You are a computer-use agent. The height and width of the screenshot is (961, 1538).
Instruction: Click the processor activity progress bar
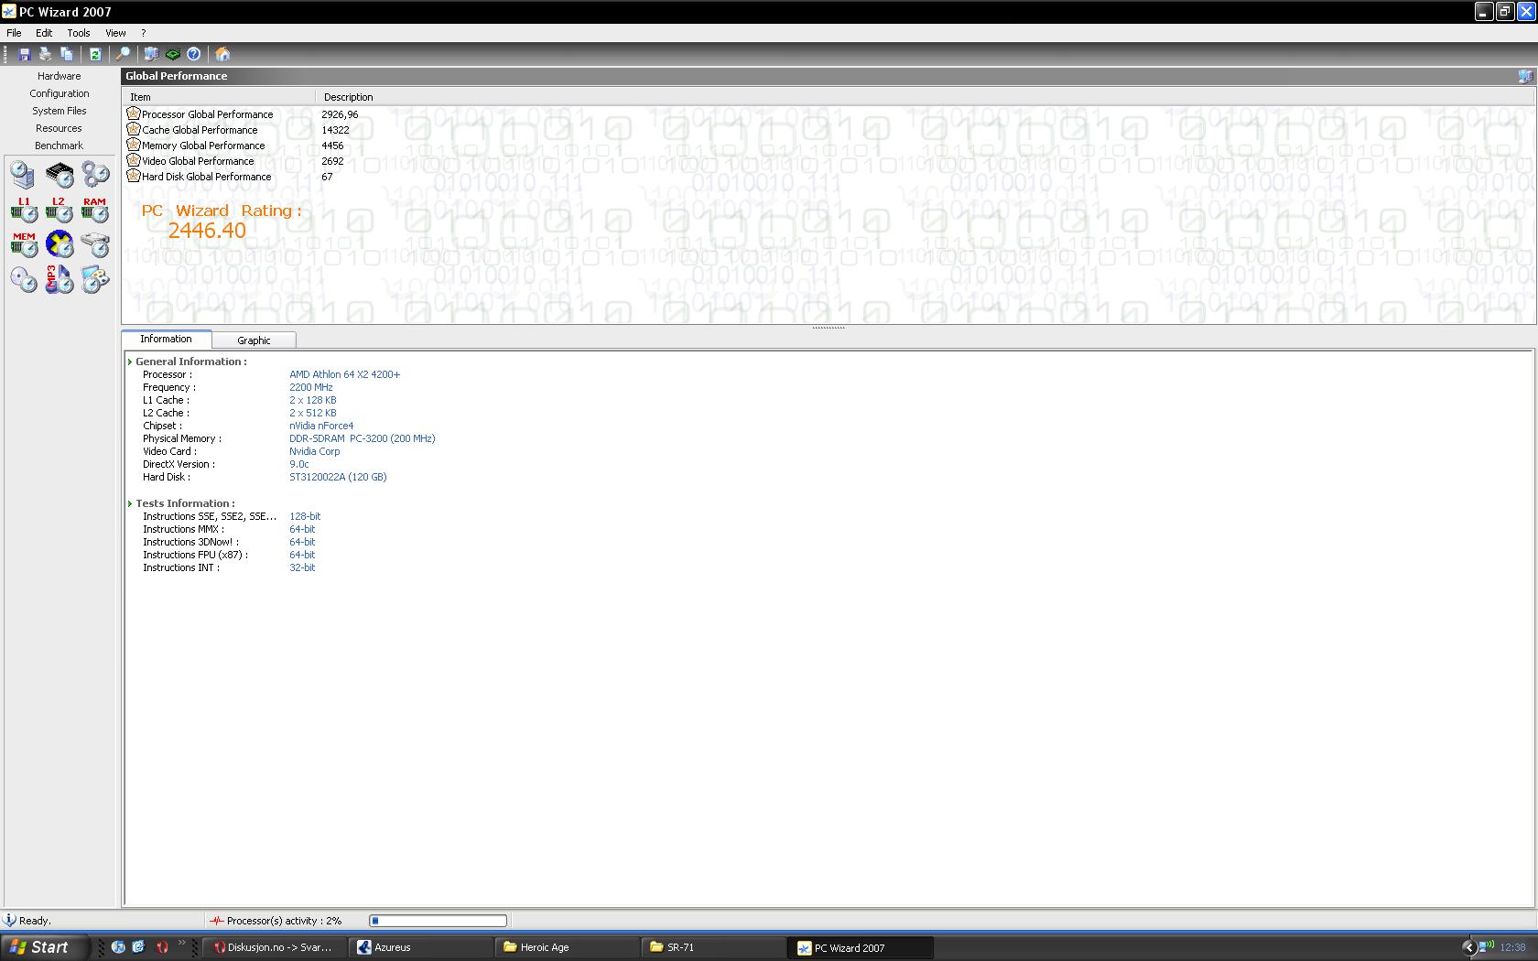pyautogui.click(x=438, y=921)
